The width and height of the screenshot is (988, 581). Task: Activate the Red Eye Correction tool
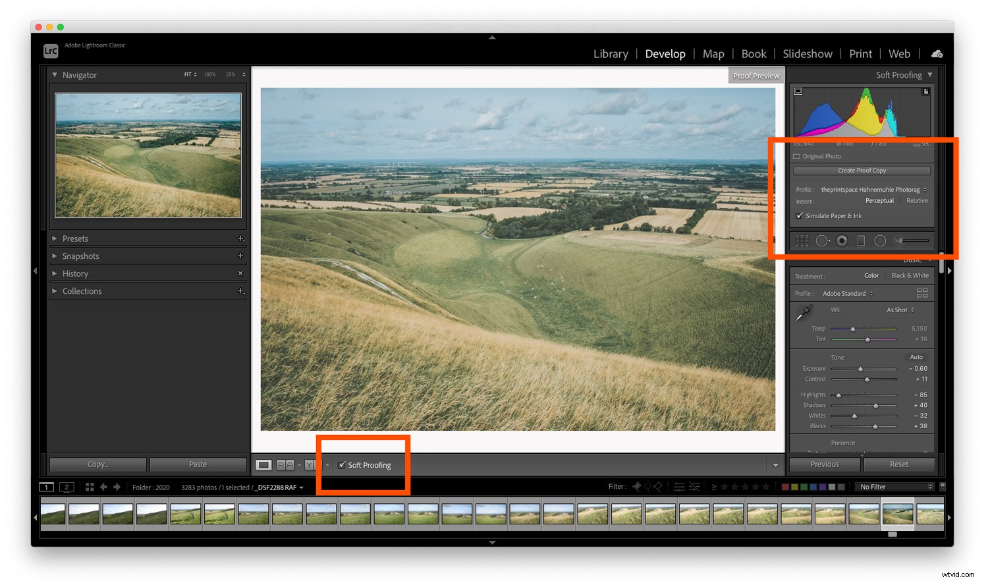(x=841, y=240)
